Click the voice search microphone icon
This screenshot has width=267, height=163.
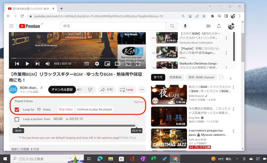point(185,26)
